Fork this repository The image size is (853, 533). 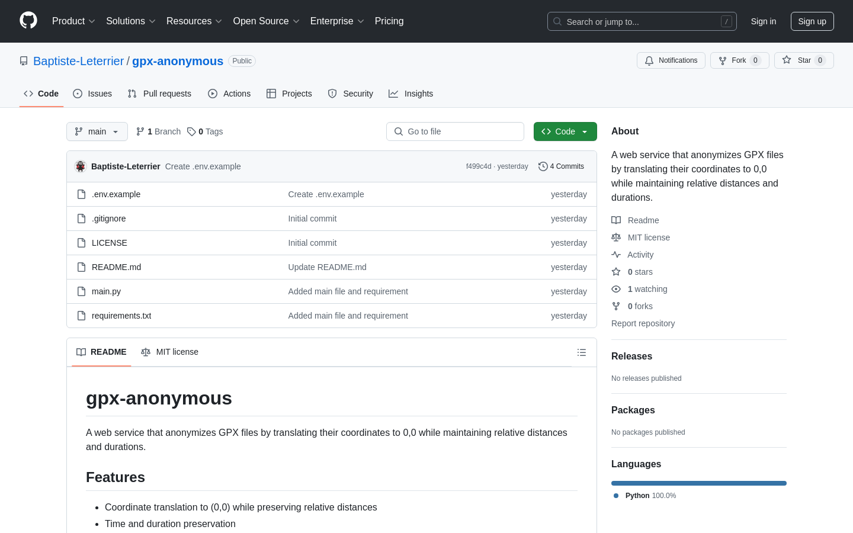(740, 60)
